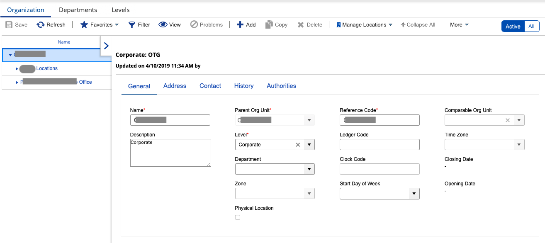Click the Filter funnel icon

[132, 25]
